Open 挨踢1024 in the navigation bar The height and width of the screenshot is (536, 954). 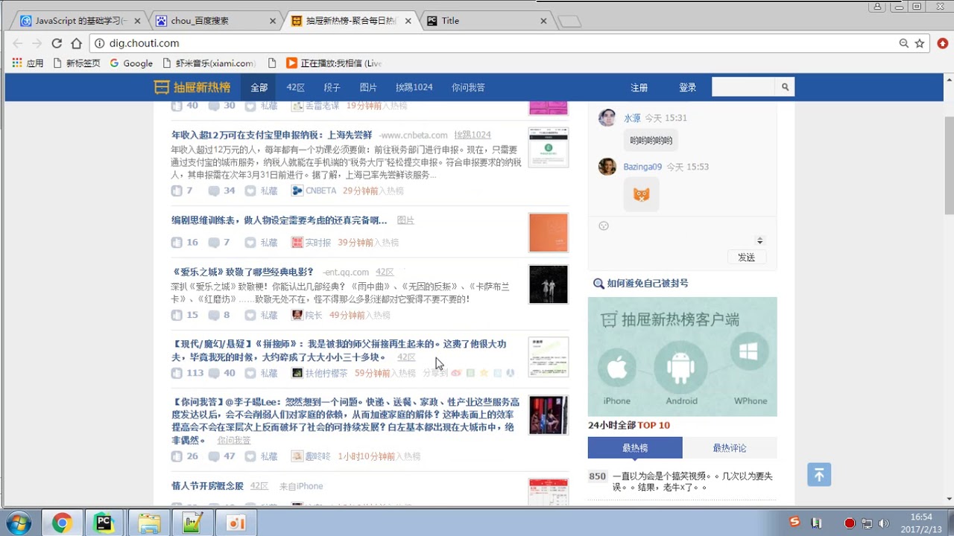point(414,87)
